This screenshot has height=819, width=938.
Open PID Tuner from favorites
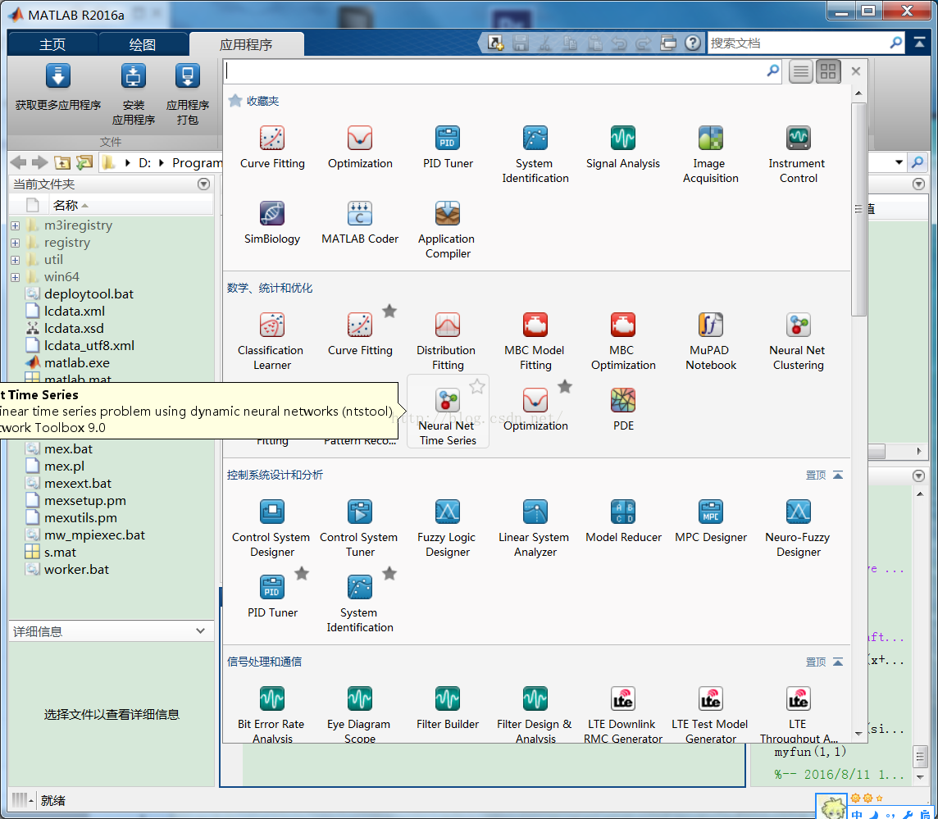click(x=448, y=148)
